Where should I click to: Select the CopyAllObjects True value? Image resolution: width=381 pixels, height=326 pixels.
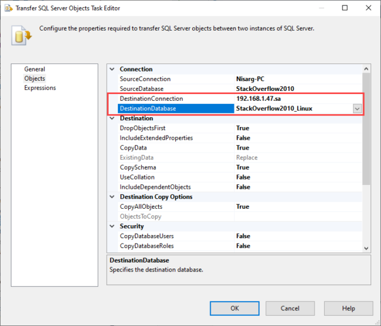click(242, 206)
